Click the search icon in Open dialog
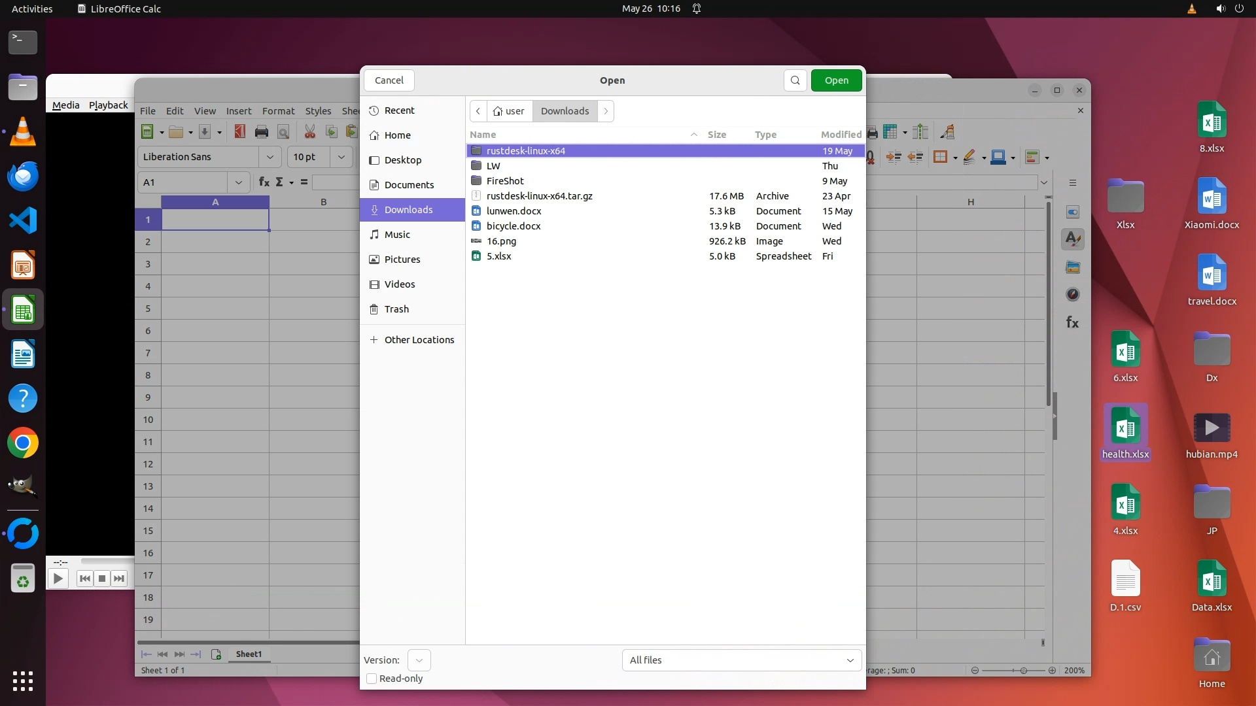 coord(795,80)
